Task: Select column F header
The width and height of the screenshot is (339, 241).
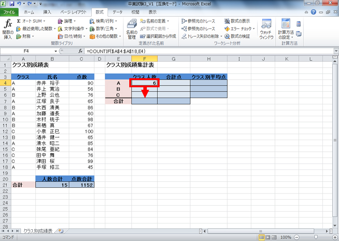Action: 145,59
